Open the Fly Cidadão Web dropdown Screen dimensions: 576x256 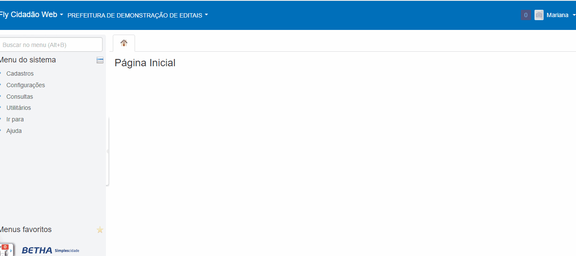coord(31,15)
